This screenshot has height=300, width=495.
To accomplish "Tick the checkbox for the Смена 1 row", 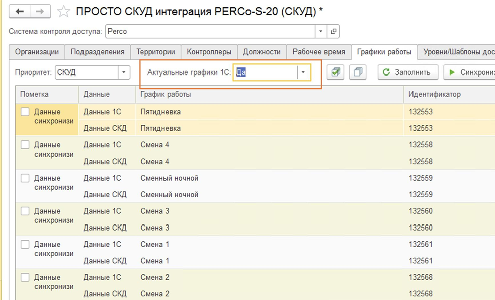I will click(x=25, y=245).
